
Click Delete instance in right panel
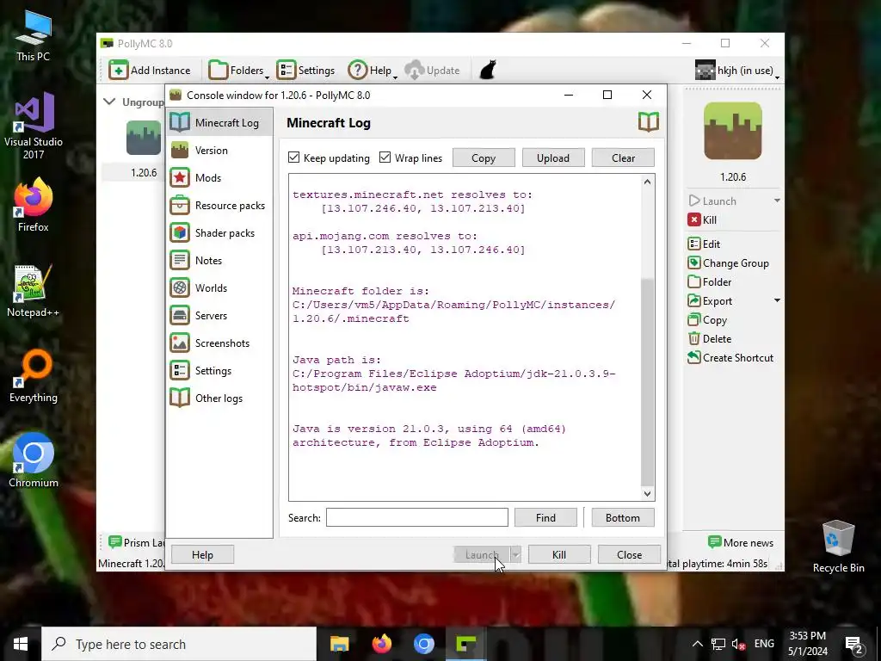coord(710,339)
